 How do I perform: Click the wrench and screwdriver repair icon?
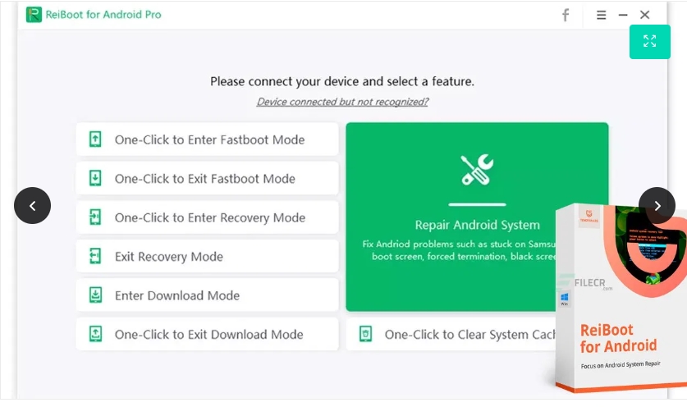(x=477, y=170)
